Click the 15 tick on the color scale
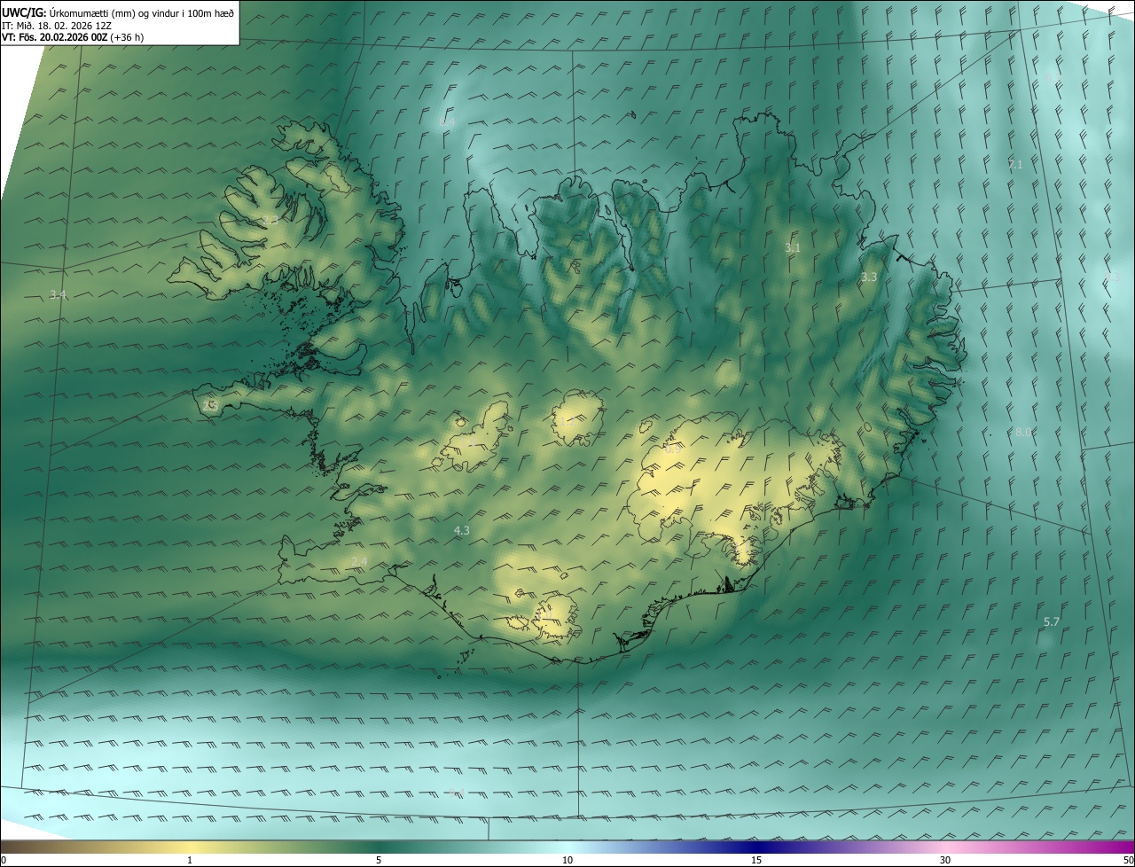Image resolution: width=1135 pixels, height=867 pixels. pos(756,860)
